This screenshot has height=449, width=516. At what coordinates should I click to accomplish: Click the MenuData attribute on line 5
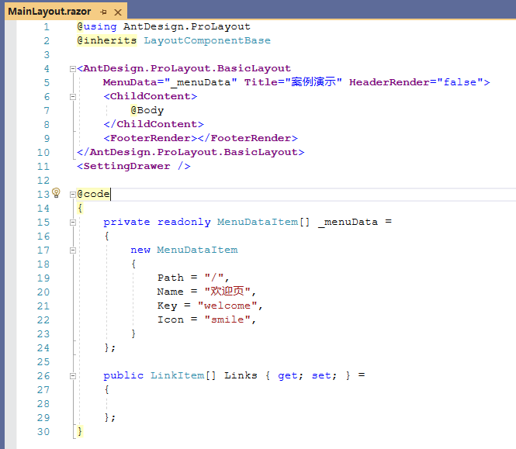[130, 82]
